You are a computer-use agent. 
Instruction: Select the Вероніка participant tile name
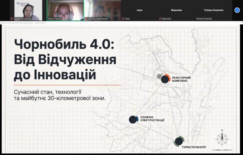[x=177, y=10]
